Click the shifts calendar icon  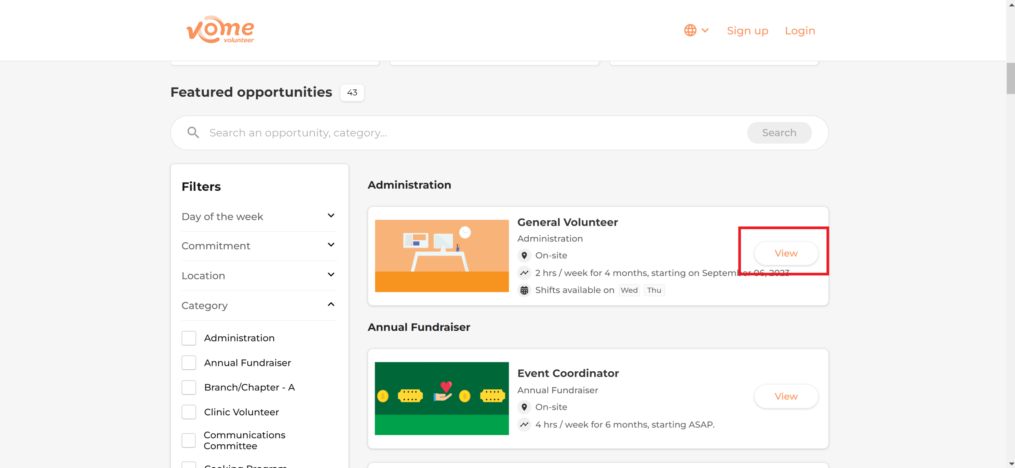tap(524, 290)
